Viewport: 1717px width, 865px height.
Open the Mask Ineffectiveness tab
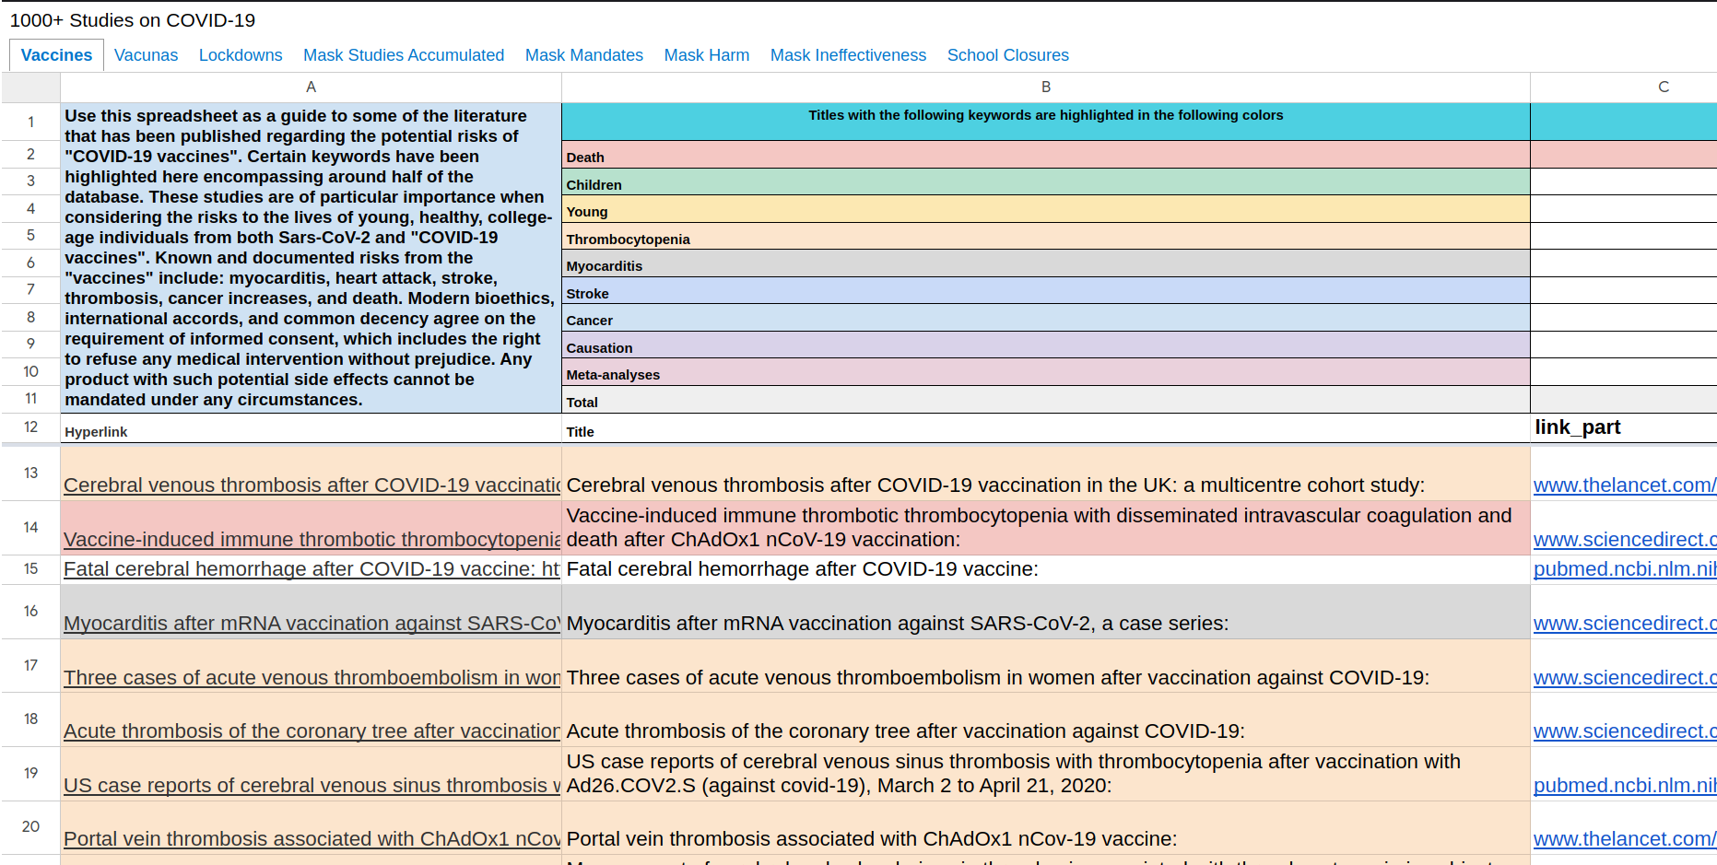coord(848,55)
